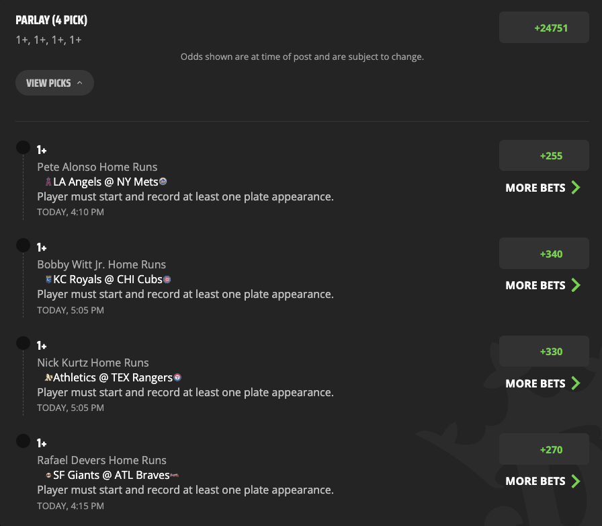The image size is (602, 526).
Task: Click the KC Royals team logo icon
Action: tap(48, 279)
